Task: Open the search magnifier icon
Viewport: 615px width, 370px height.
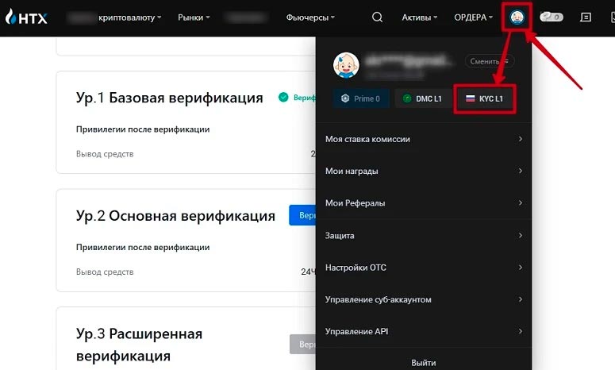Action: coord(377,17)
